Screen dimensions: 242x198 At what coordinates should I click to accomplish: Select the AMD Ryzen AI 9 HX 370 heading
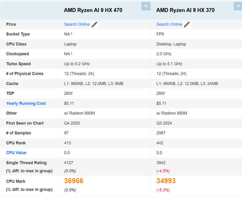(186, 10)
